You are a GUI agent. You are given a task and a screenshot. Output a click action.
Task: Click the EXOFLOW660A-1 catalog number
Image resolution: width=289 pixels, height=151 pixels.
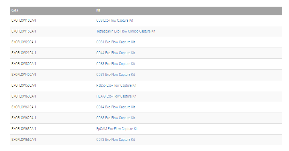24,140
